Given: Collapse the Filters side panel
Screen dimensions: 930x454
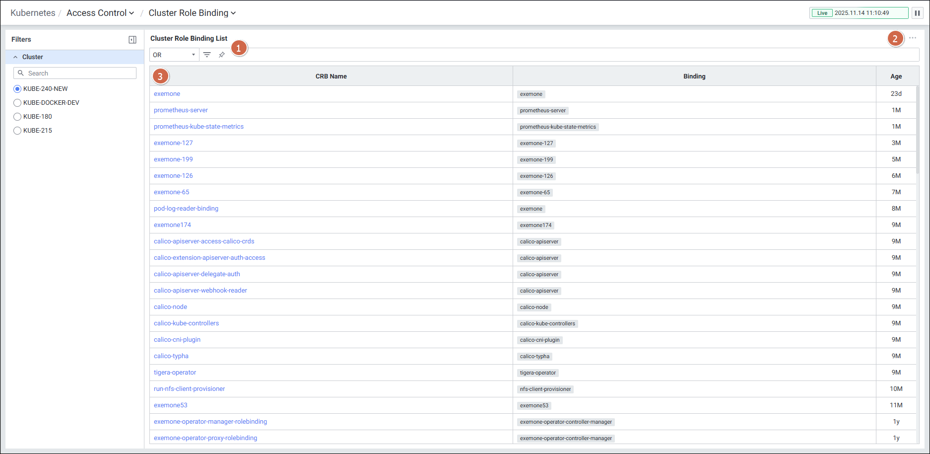Looking at the screenshot, I should [133, 40].
